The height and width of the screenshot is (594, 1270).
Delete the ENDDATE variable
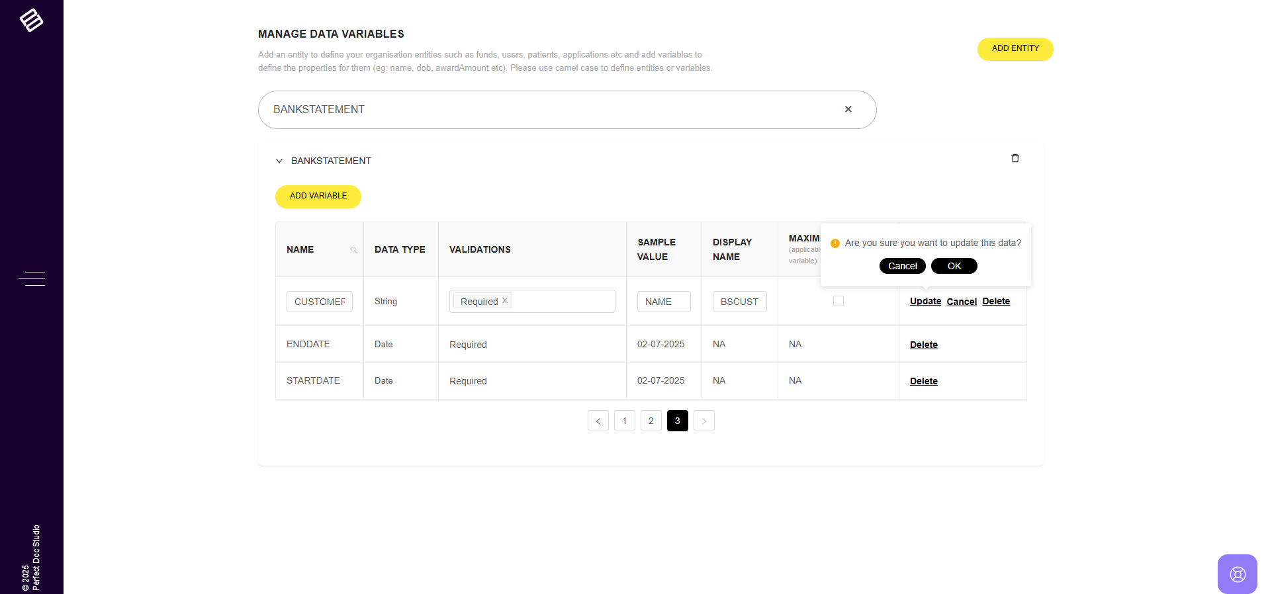pos(923,345)
